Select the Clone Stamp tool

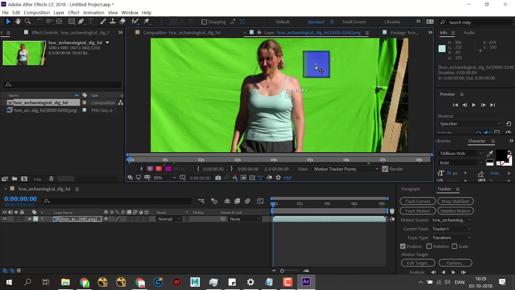click(x=113, y=21)
